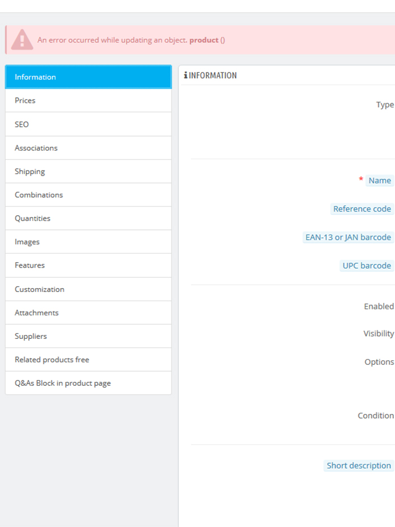Switch to the Prices tab

tap(89, 101)
